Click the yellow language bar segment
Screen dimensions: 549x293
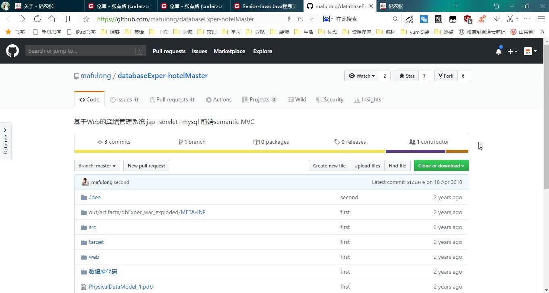pyautogui.click(x=230, y=151)
